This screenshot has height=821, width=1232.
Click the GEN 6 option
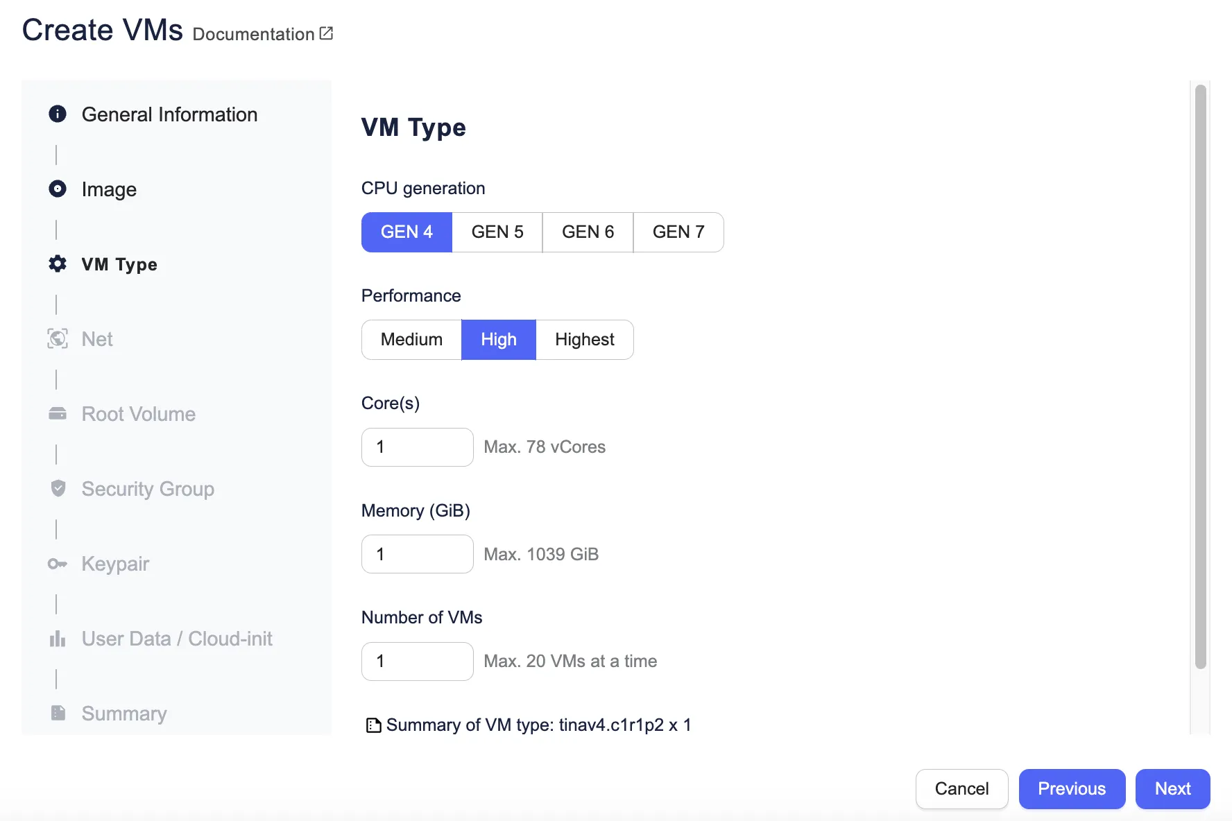[x=588, y=232]
